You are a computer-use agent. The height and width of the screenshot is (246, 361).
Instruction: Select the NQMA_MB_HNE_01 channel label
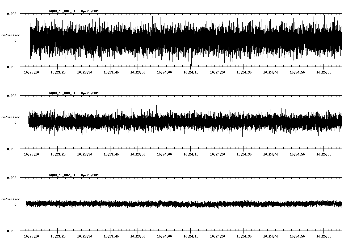(62, 11)
